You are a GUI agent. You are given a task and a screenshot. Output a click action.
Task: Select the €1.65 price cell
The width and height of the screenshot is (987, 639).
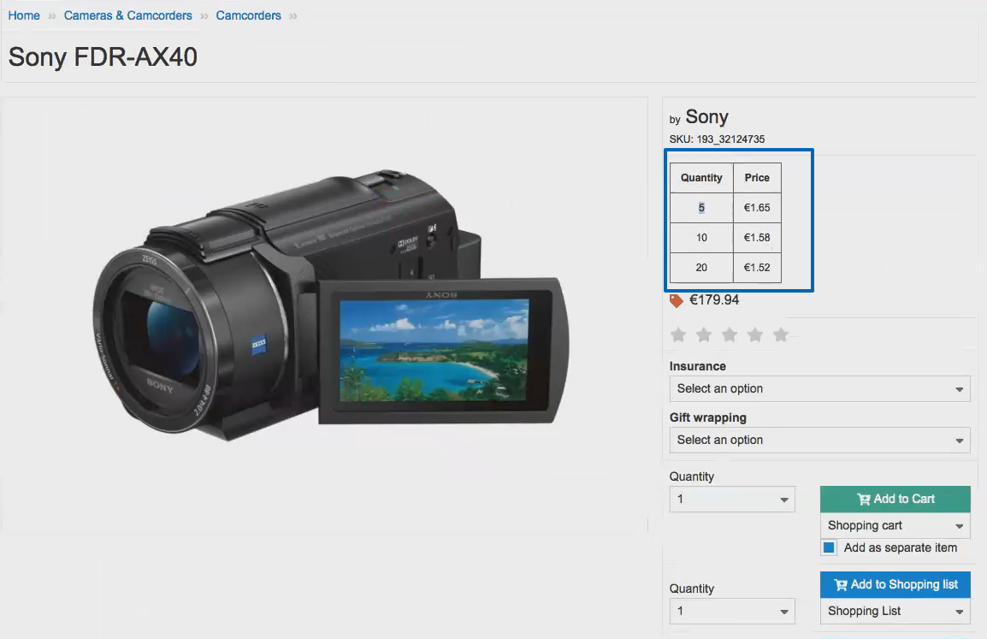point(757,208)
